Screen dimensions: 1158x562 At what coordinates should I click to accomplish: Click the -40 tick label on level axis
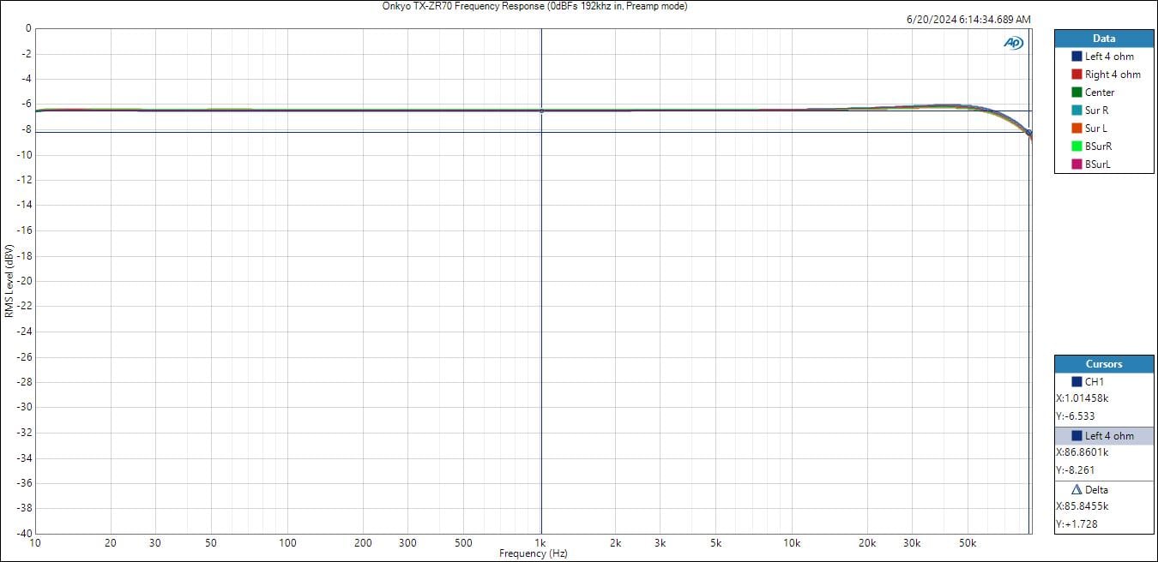[x=24, y=533]
